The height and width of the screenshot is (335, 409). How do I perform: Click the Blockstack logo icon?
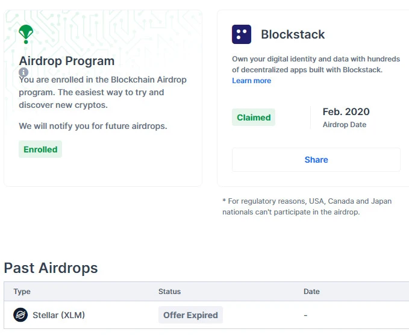tap(242, 34)
